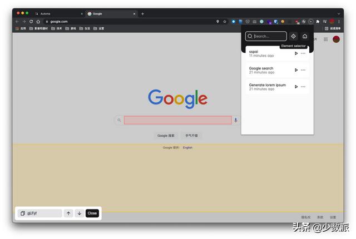Go forward in browser history
Image resolution: width=356 pixels, height=239 pixels.
pyautogui.click(x=24, y=22)
